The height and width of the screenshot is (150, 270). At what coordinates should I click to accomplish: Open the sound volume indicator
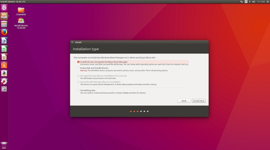253,2
